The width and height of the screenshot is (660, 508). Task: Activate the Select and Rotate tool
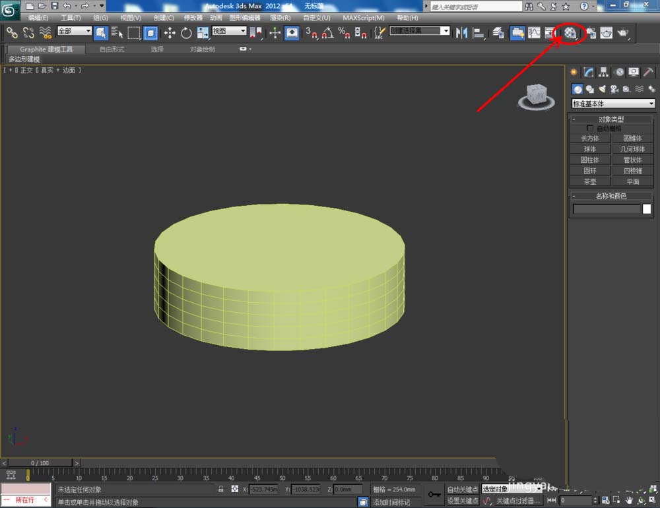[186, 33]
